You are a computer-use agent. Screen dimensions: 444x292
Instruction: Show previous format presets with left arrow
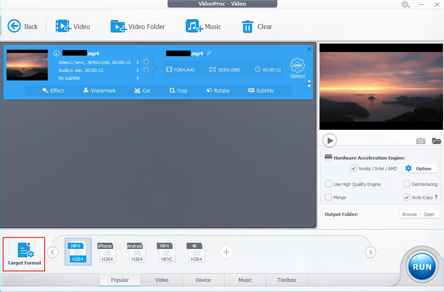[53, 252]
